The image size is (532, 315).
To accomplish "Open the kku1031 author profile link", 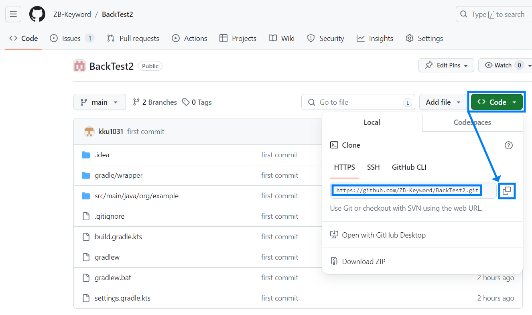I will click(x=111, y=132).
